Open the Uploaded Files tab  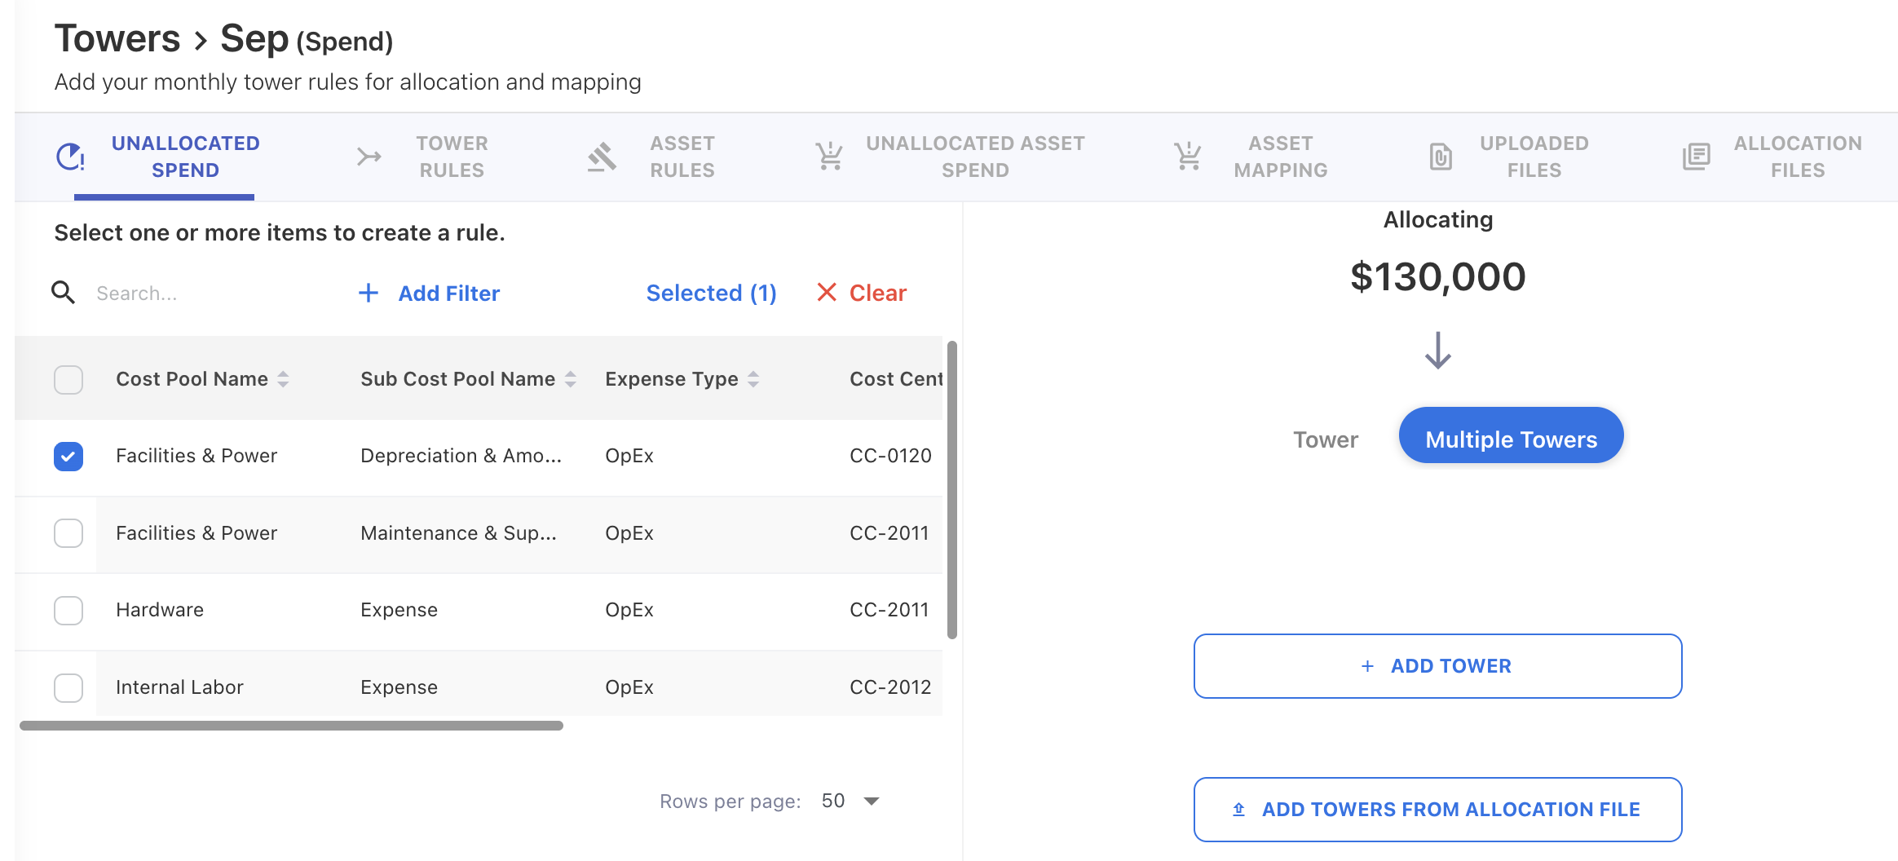point(1534,157)
